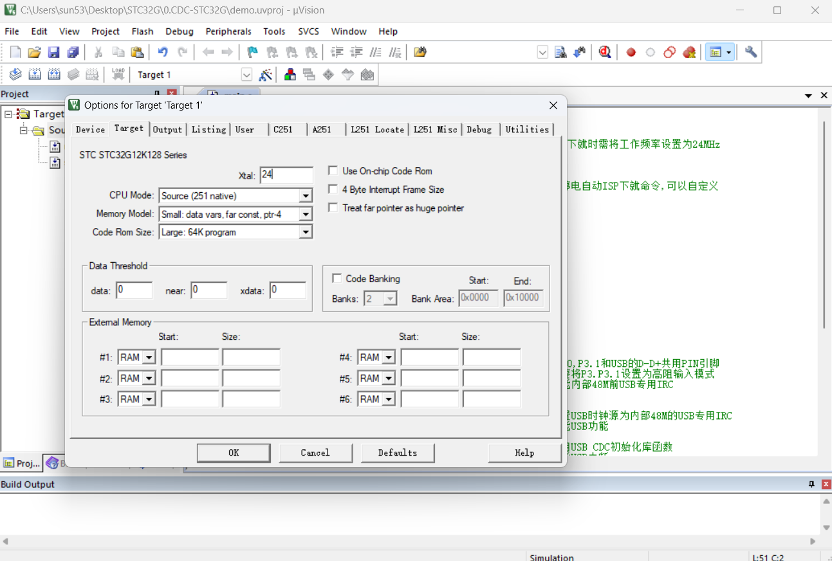This screenshot has height=561, width=832.
Task: Expand the Memory Model combo box
Action: (x=236, y=214)
